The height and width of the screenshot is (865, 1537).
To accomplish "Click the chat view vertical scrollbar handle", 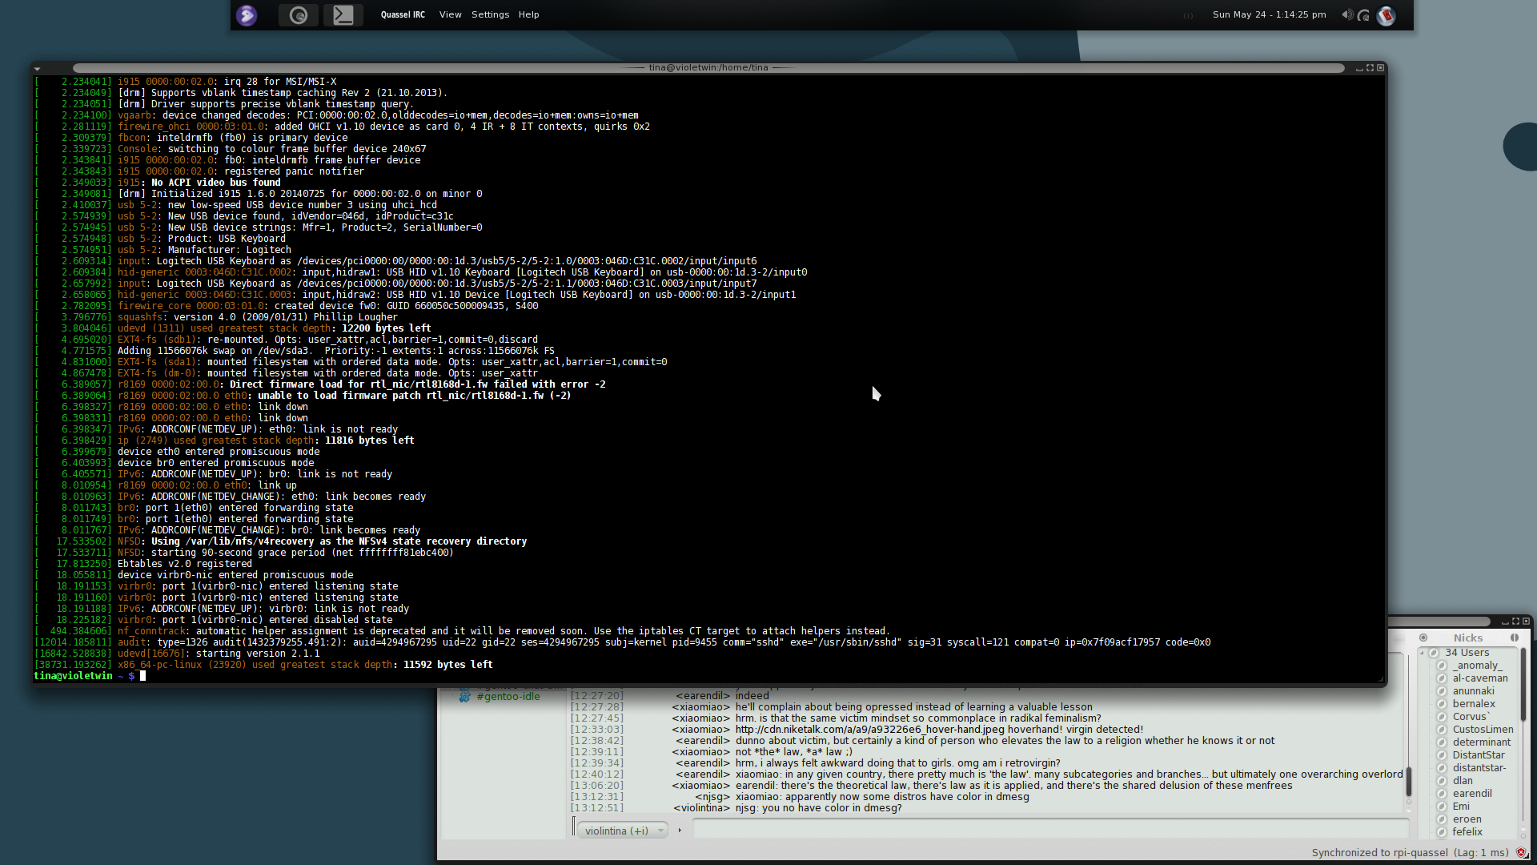I will click(1408, 781).
